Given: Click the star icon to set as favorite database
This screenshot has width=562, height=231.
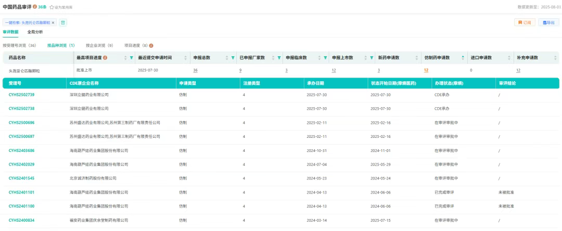Looking at the screenshot, I should coord(52,7).
